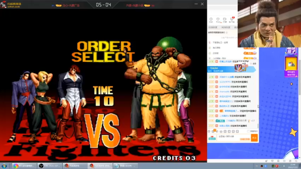Screen dimensions: 301x169
Task: Tick the checkbox right of chat toolbar icons
Action: tap(248, 131)
